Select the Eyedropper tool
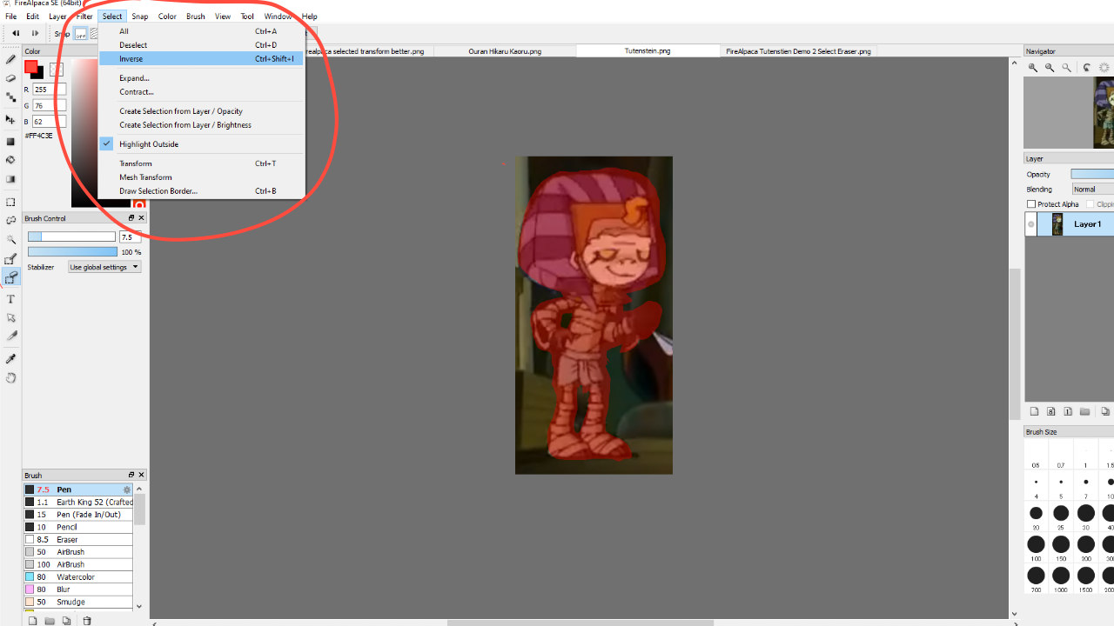Screen dimensions: 1114x626 coord(10,358)
